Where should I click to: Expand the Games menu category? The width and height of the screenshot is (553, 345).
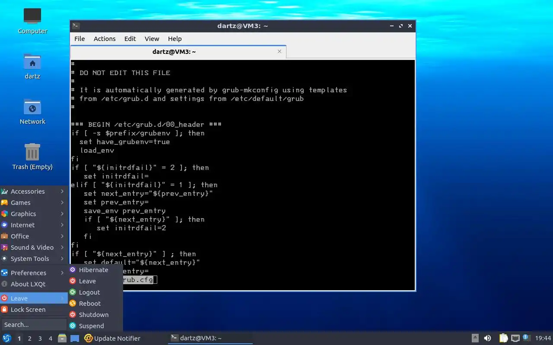(x=33, y=203)
